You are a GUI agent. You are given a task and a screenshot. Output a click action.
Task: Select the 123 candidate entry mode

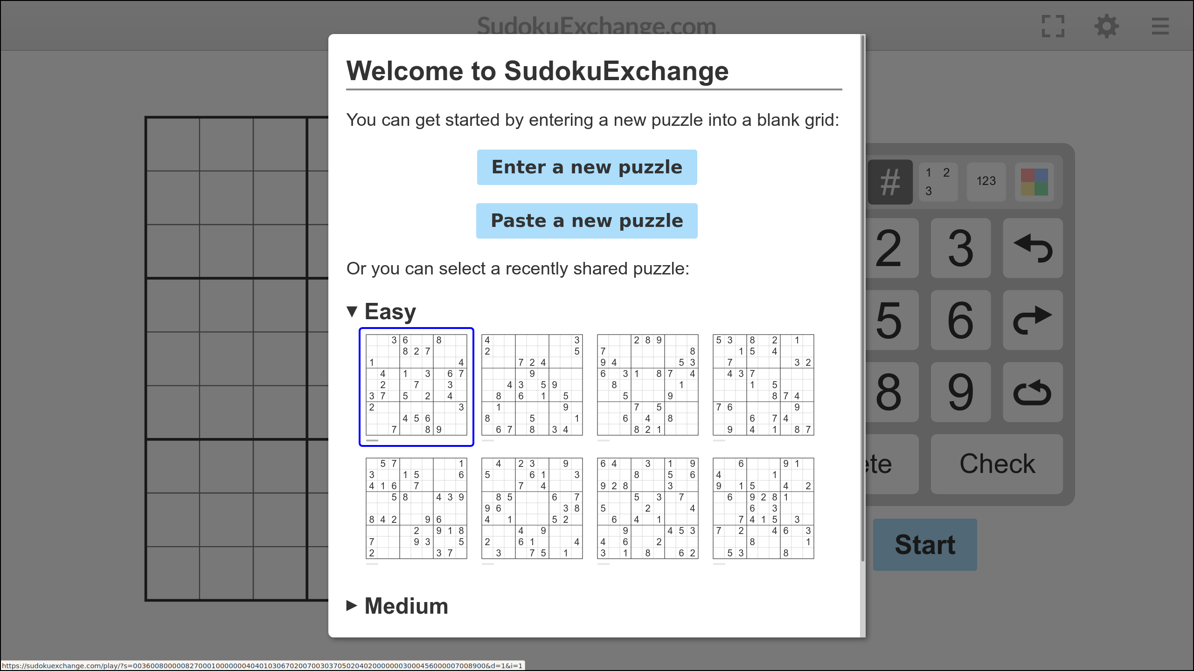[x=986, y=182]
